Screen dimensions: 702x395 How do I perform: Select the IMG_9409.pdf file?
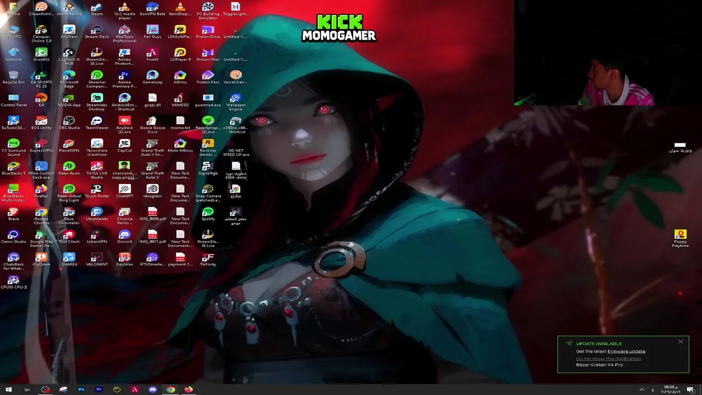click(x=152, y=214)
